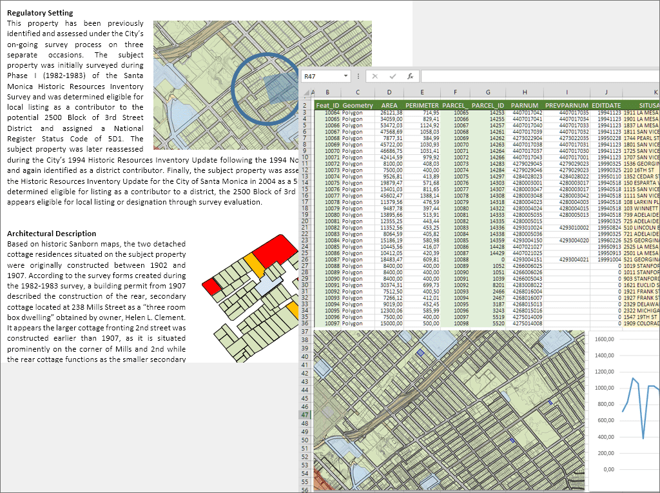Viewport: 660px width, 493px height.
Task: Click cell with EDITDATE 19960226
Action: (x=606, y=240)
